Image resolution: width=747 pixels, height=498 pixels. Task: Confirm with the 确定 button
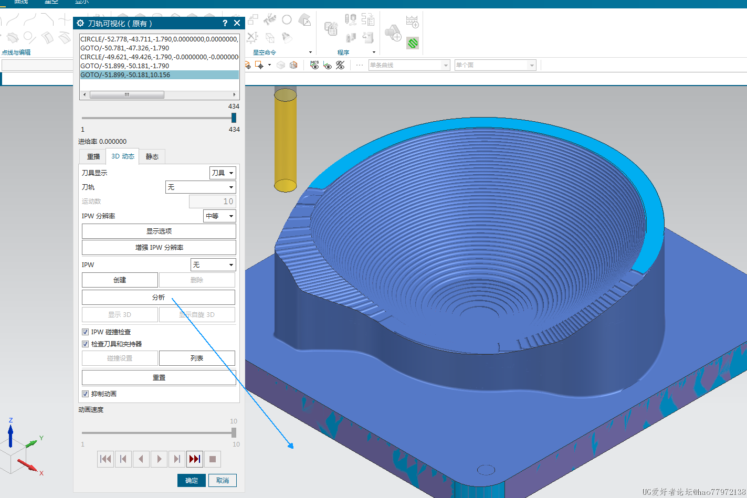pos(192,480)
